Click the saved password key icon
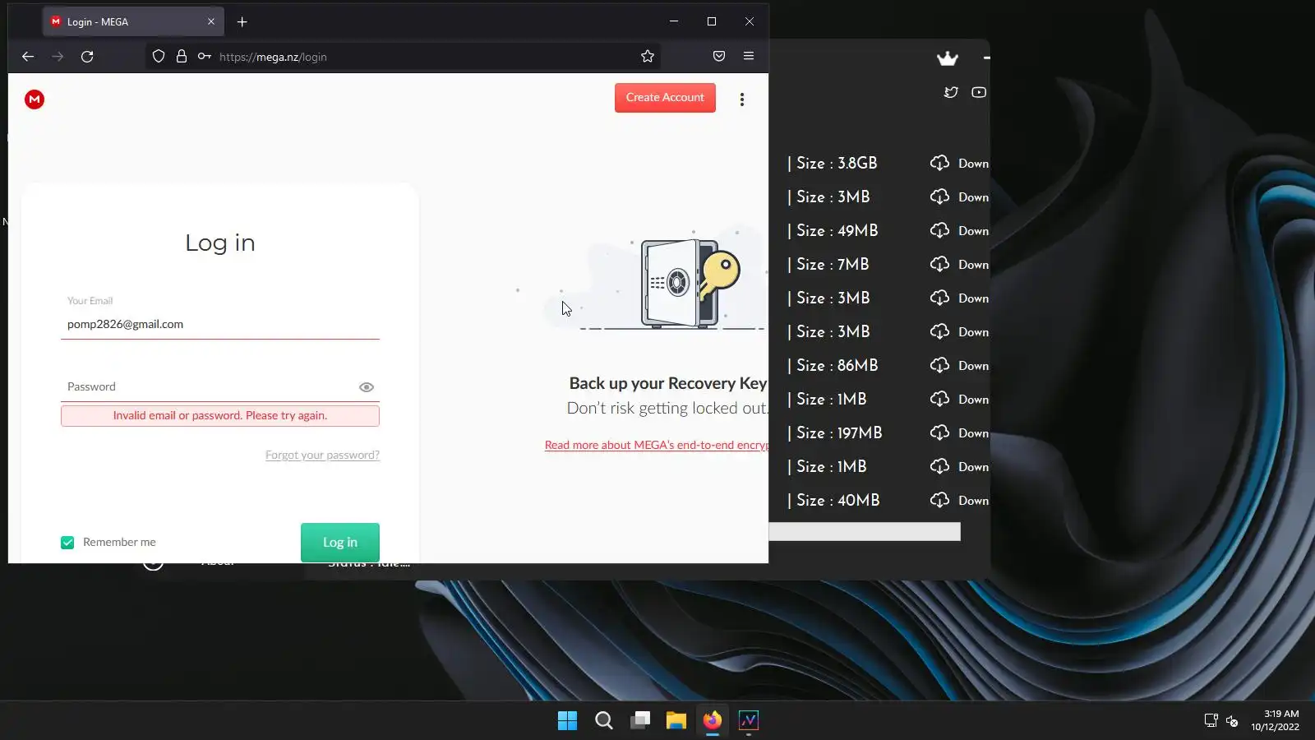Screen dimensions: 1315x740 point(205,57)
